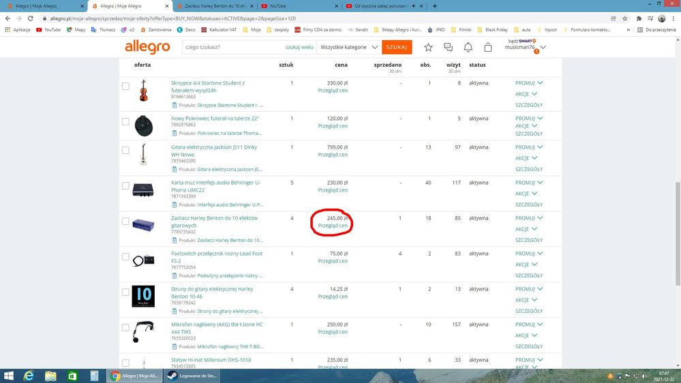681x383 pixels.
Task: Launch Internet Explorer from the taskbar
Action: [x=29, y=376]
